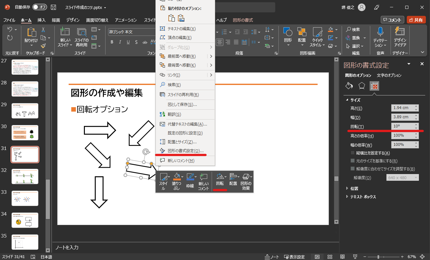430x260 pixels.
Task: Click the 回転 10° input field
Action: [x=405, y=126]
